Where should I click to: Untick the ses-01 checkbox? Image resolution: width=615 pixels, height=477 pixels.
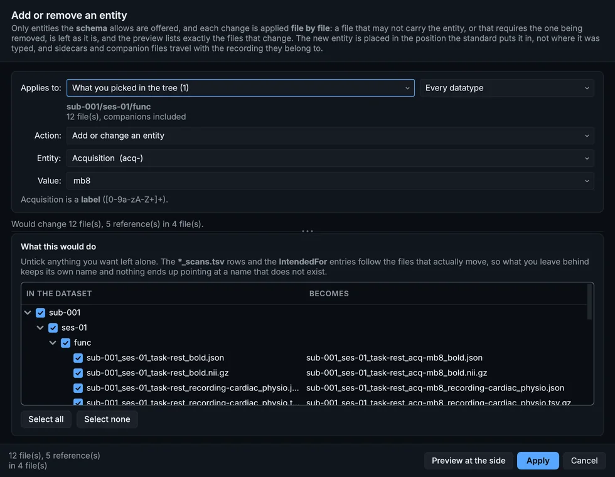[53, 328]
